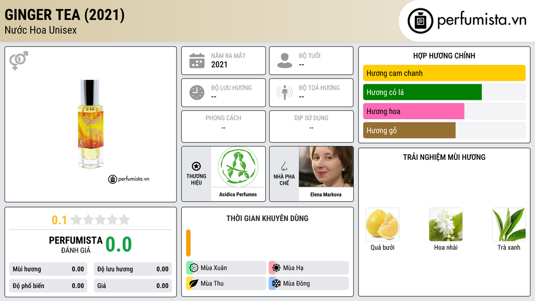Click the perfumista.vn bottle logo icon

click(x=420, y=21)
